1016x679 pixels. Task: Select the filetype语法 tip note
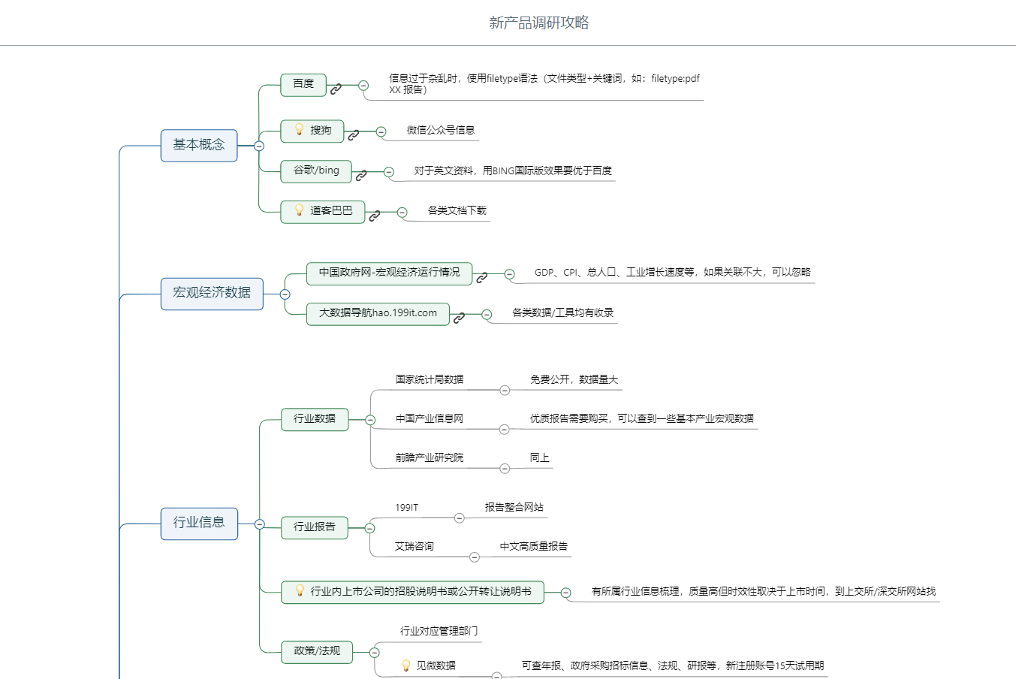coord(544,84)
